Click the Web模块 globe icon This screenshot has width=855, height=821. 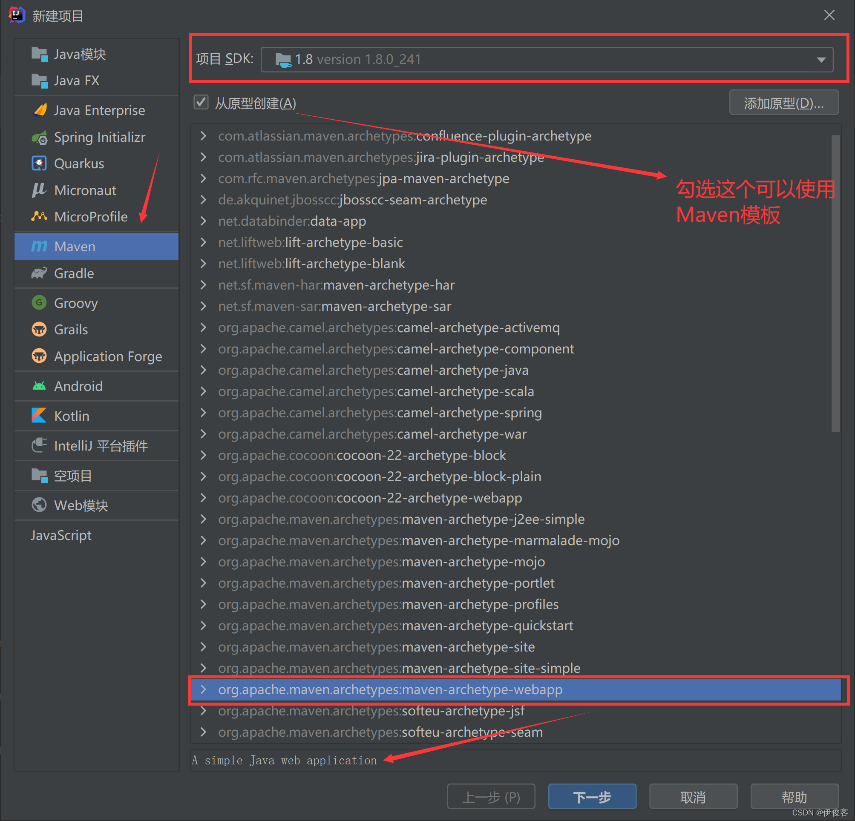39,505
